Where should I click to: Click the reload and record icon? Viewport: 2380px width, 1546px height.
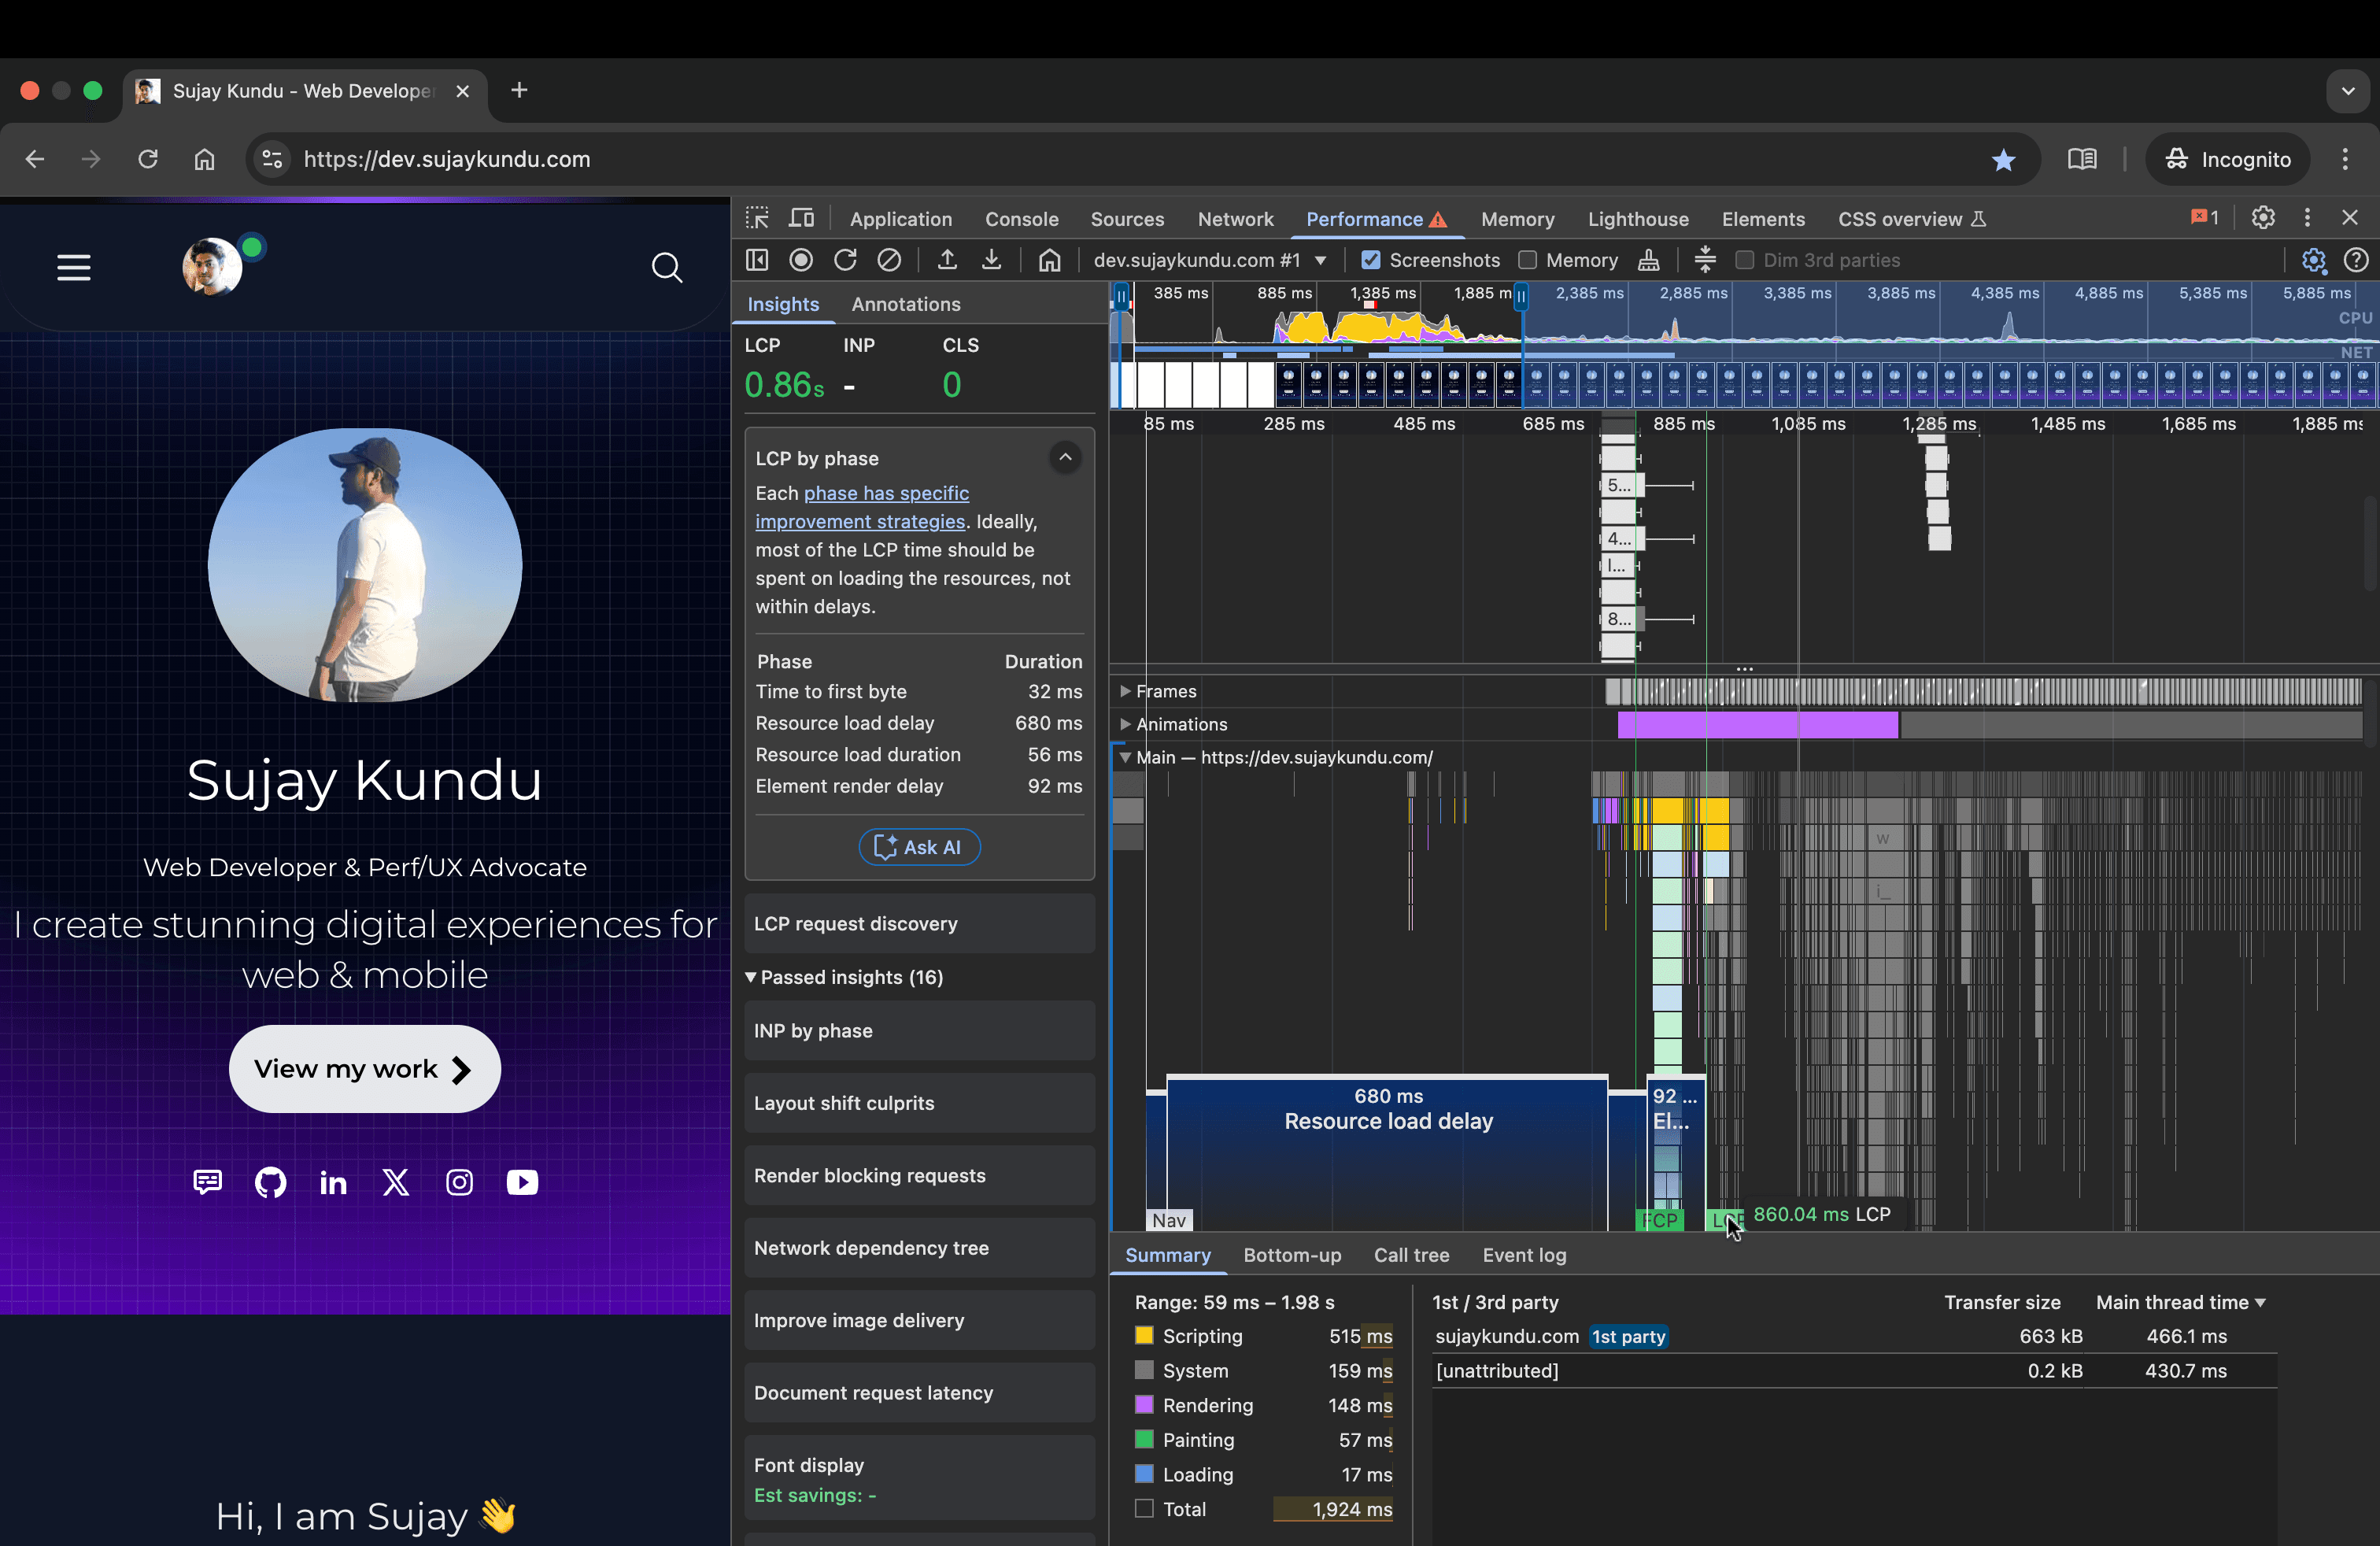pos(845,260)
